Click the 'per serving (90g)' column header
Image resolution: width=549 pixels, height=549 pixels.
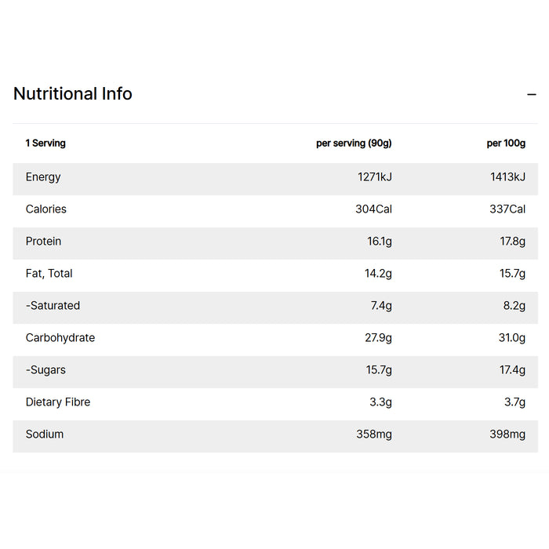point(354,144)
